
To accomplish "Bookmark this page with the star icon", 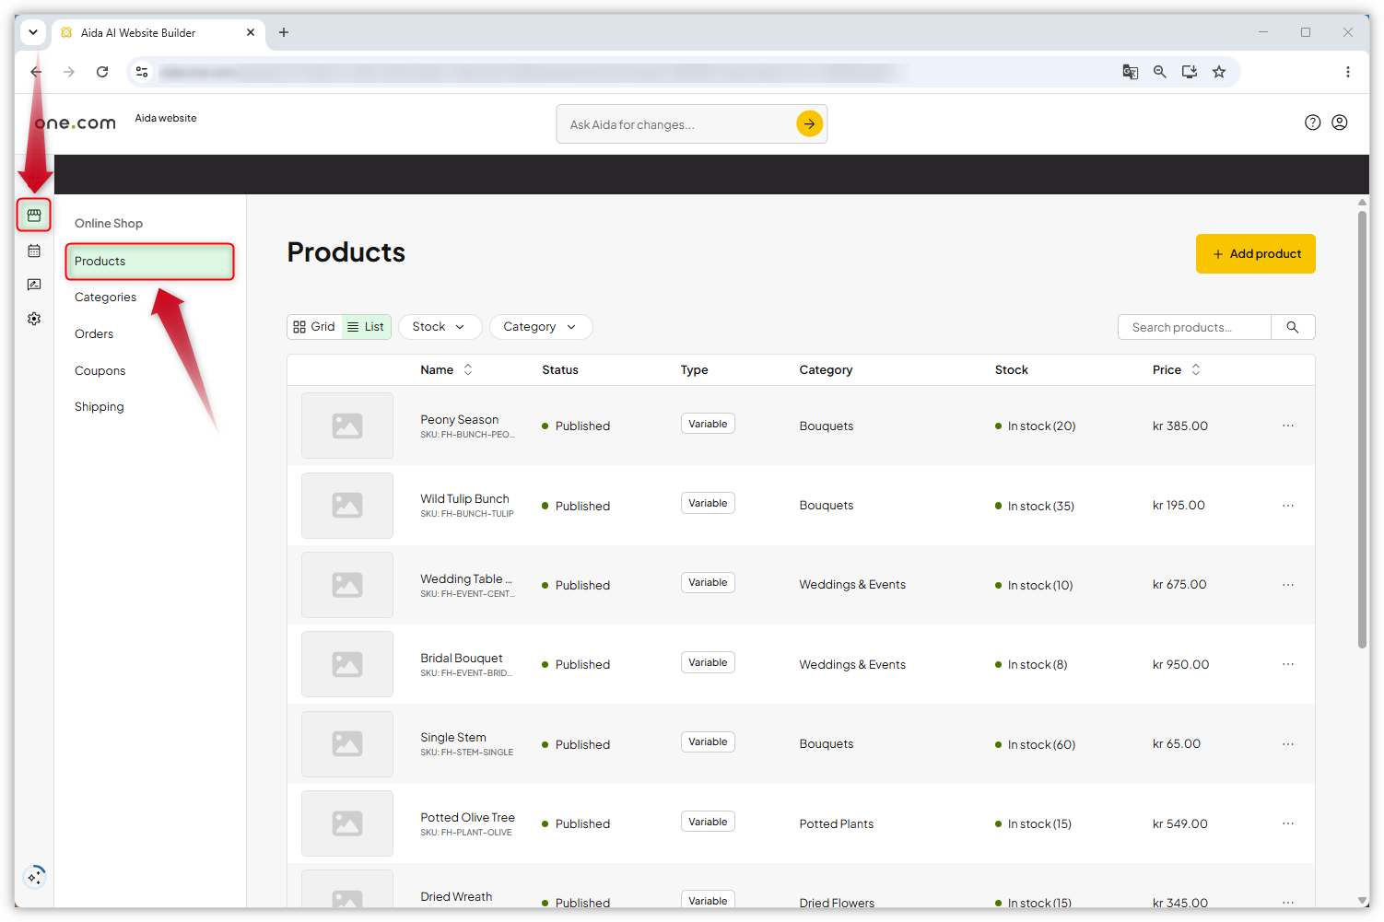I will click(x=1219, y=72).
